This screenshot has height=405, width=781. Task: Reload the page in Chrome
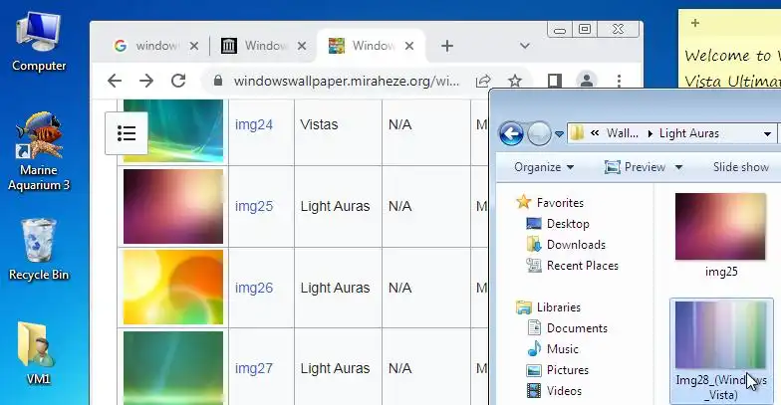(178, 81)
